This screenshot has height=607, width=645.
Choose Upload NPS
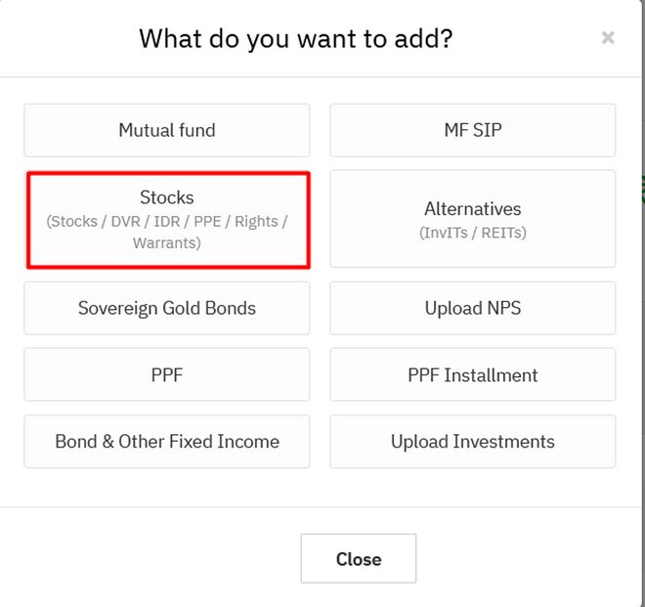click(473, 308)
